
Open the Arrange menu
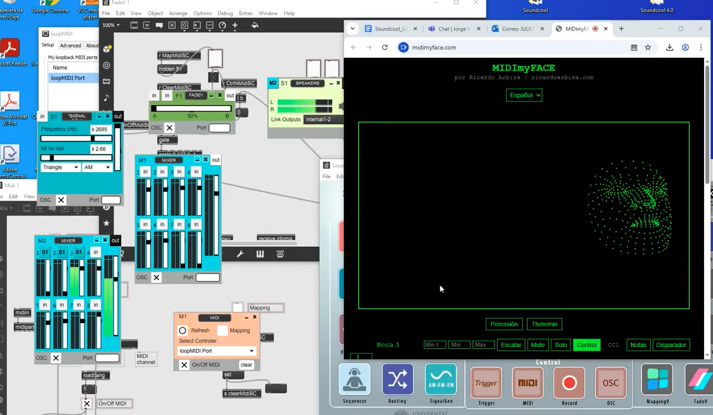[178, 13]
